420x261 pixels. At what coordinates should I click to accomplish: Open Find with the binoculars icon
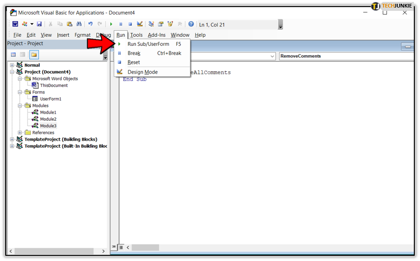pyautogui.click(x=79, y=24)
